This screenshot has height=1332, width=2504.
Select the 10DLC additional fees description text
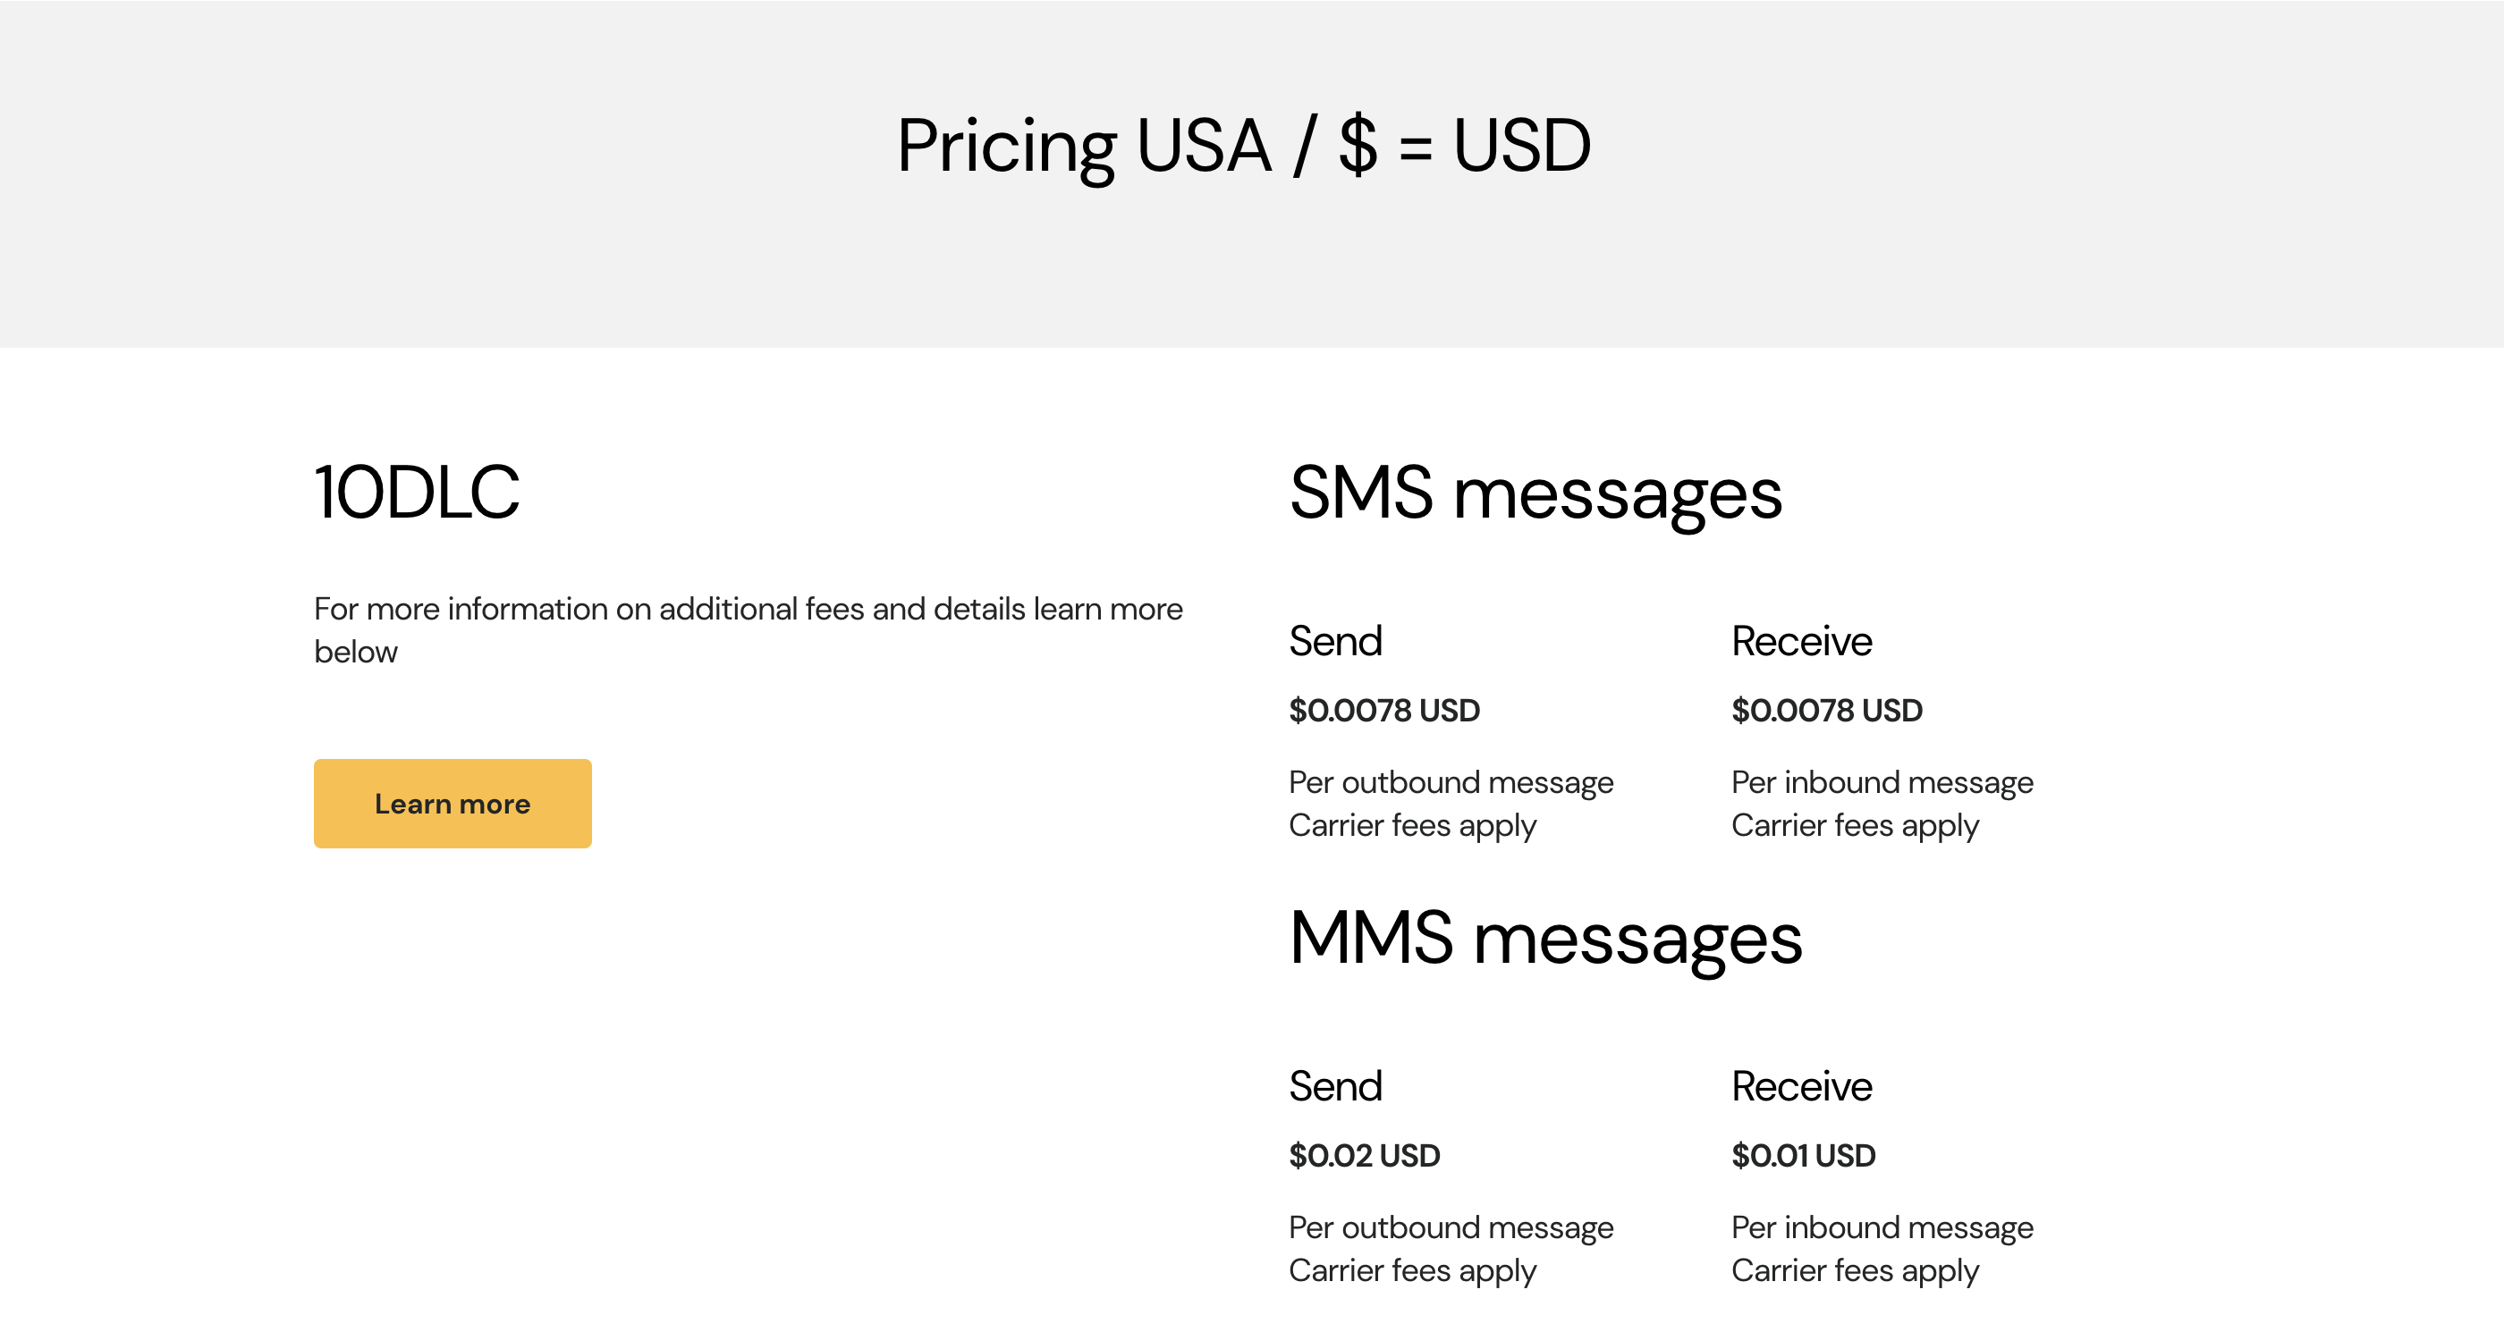[x=749, y=629]
